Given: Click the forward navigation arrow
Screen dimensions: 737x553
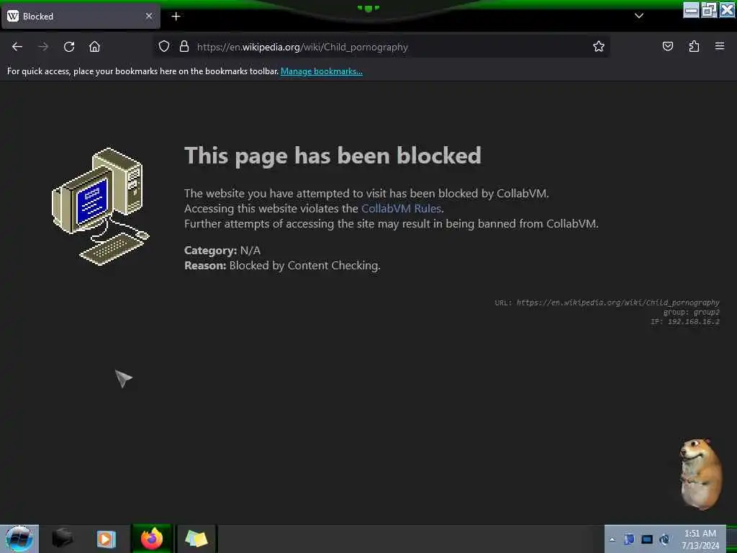Looking at the screenshot, I should click(x=43, y=47).
